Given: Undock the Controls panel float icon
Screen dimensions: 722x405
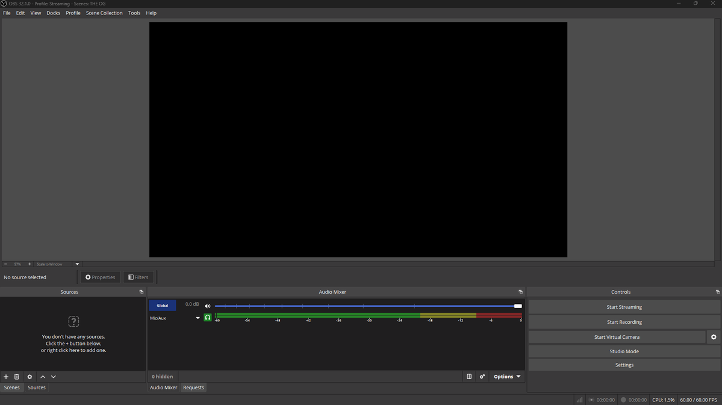Looking at the screenshot, I should tap(717, 292).
